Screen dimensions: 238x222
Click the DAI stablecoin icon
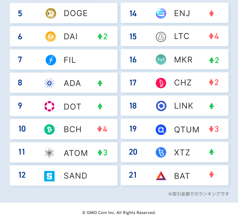click(x=51, y=37)
